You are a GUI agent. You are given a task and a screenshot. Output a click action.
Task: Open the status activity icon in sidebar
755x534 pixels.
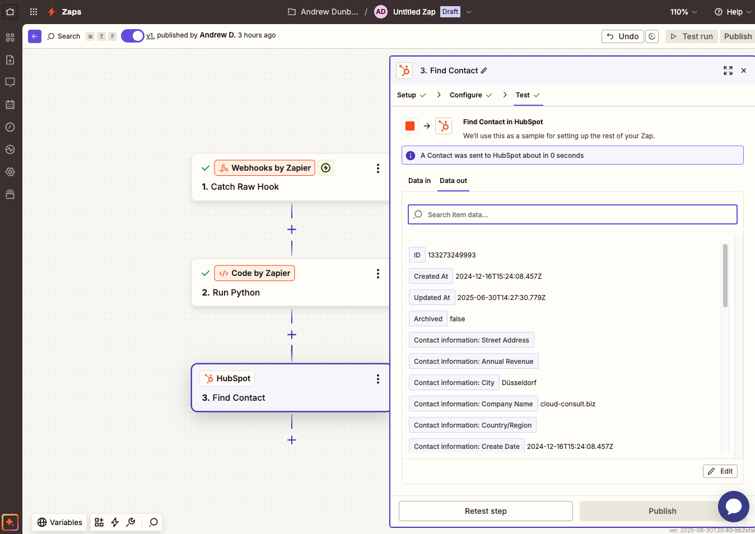[10, 149]
